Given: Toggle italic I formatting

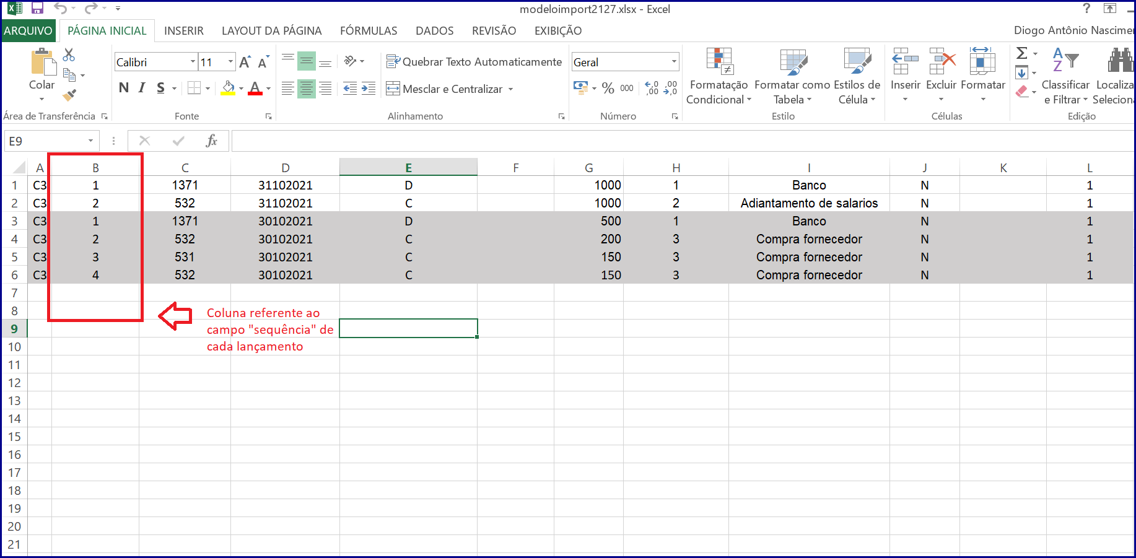Looking at the screenshot, I should pyautogui.click(x=142, y=88).
